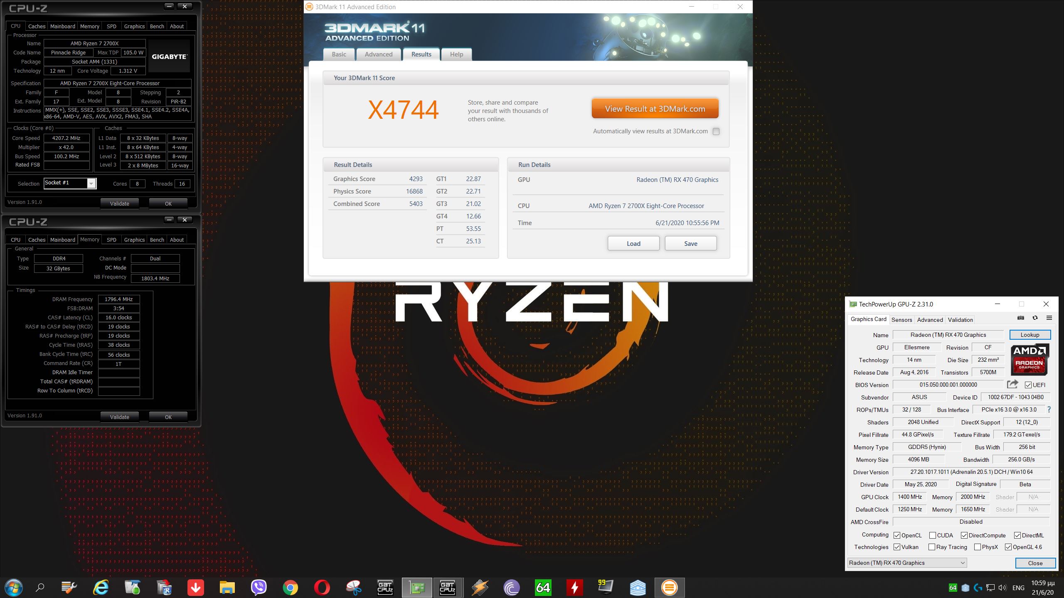Click the Gigabyte logo in CPU-Z
This screenshot has width=1064, height=598.
(x=169, y=56)
